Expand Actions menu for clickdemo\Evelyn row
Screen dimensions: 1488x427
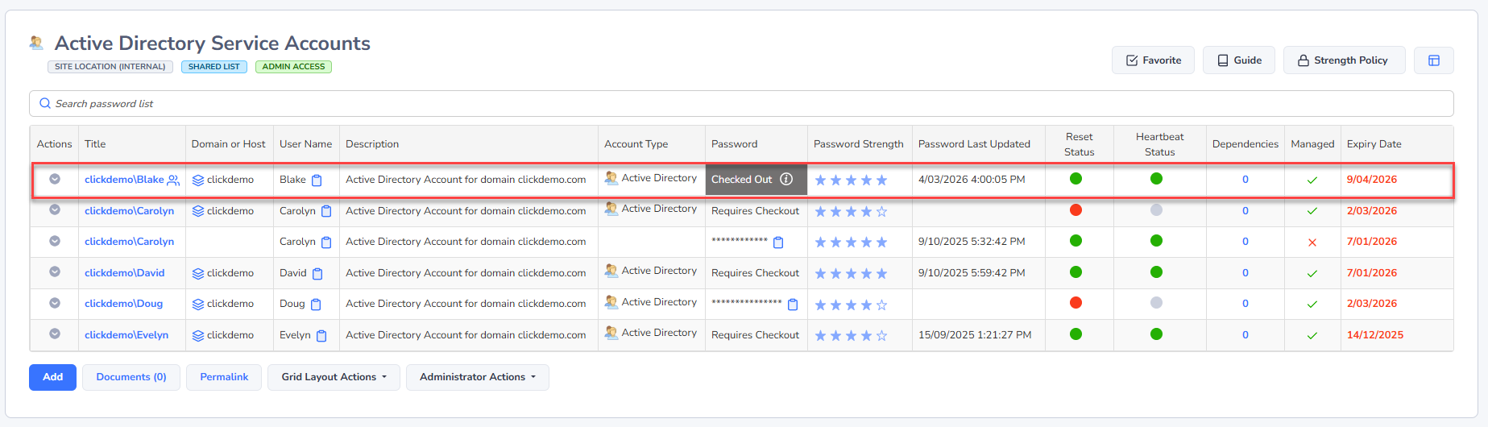pos(55,334)
